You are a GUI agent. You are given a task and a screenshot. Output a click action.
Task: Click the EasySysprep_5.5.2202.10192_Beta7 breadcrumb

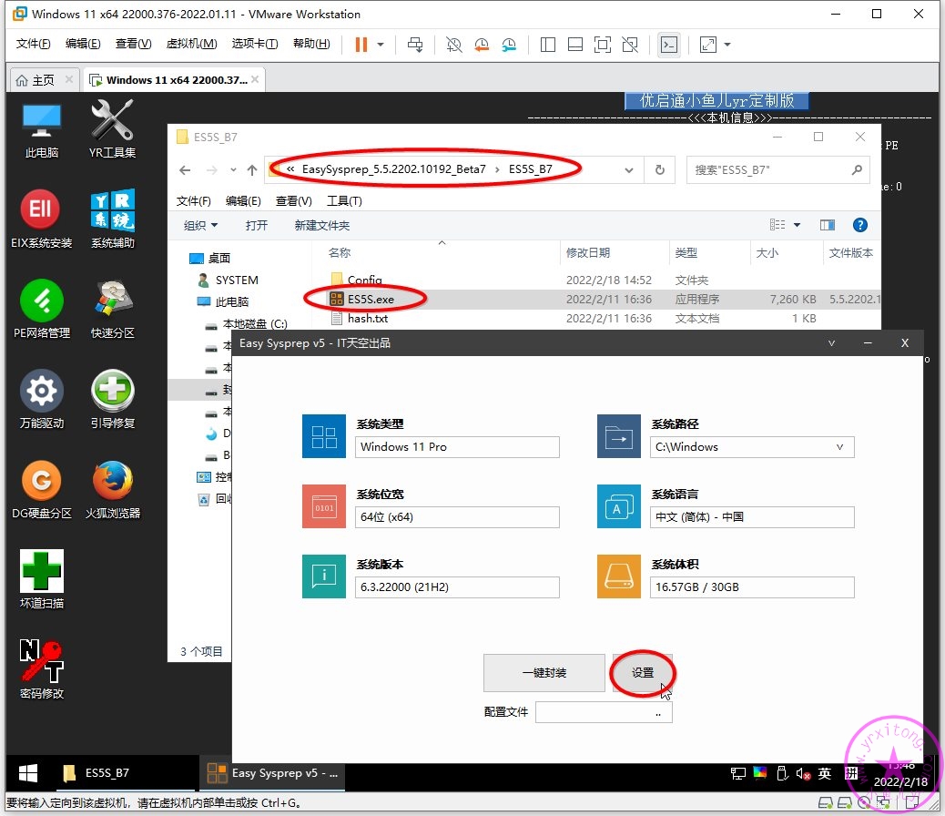[x=393, y=168]
